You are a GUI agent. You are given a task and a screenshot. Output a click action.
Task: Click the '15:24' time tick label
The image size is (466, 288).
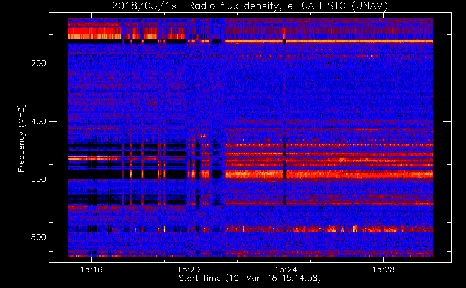click(x=286, y=270)
